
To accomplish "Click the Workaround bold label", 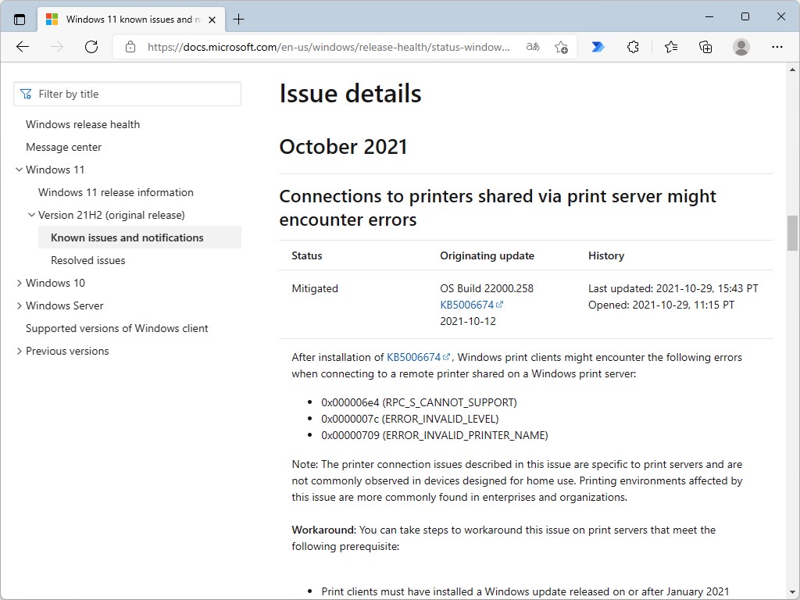I will pos(324,530).
